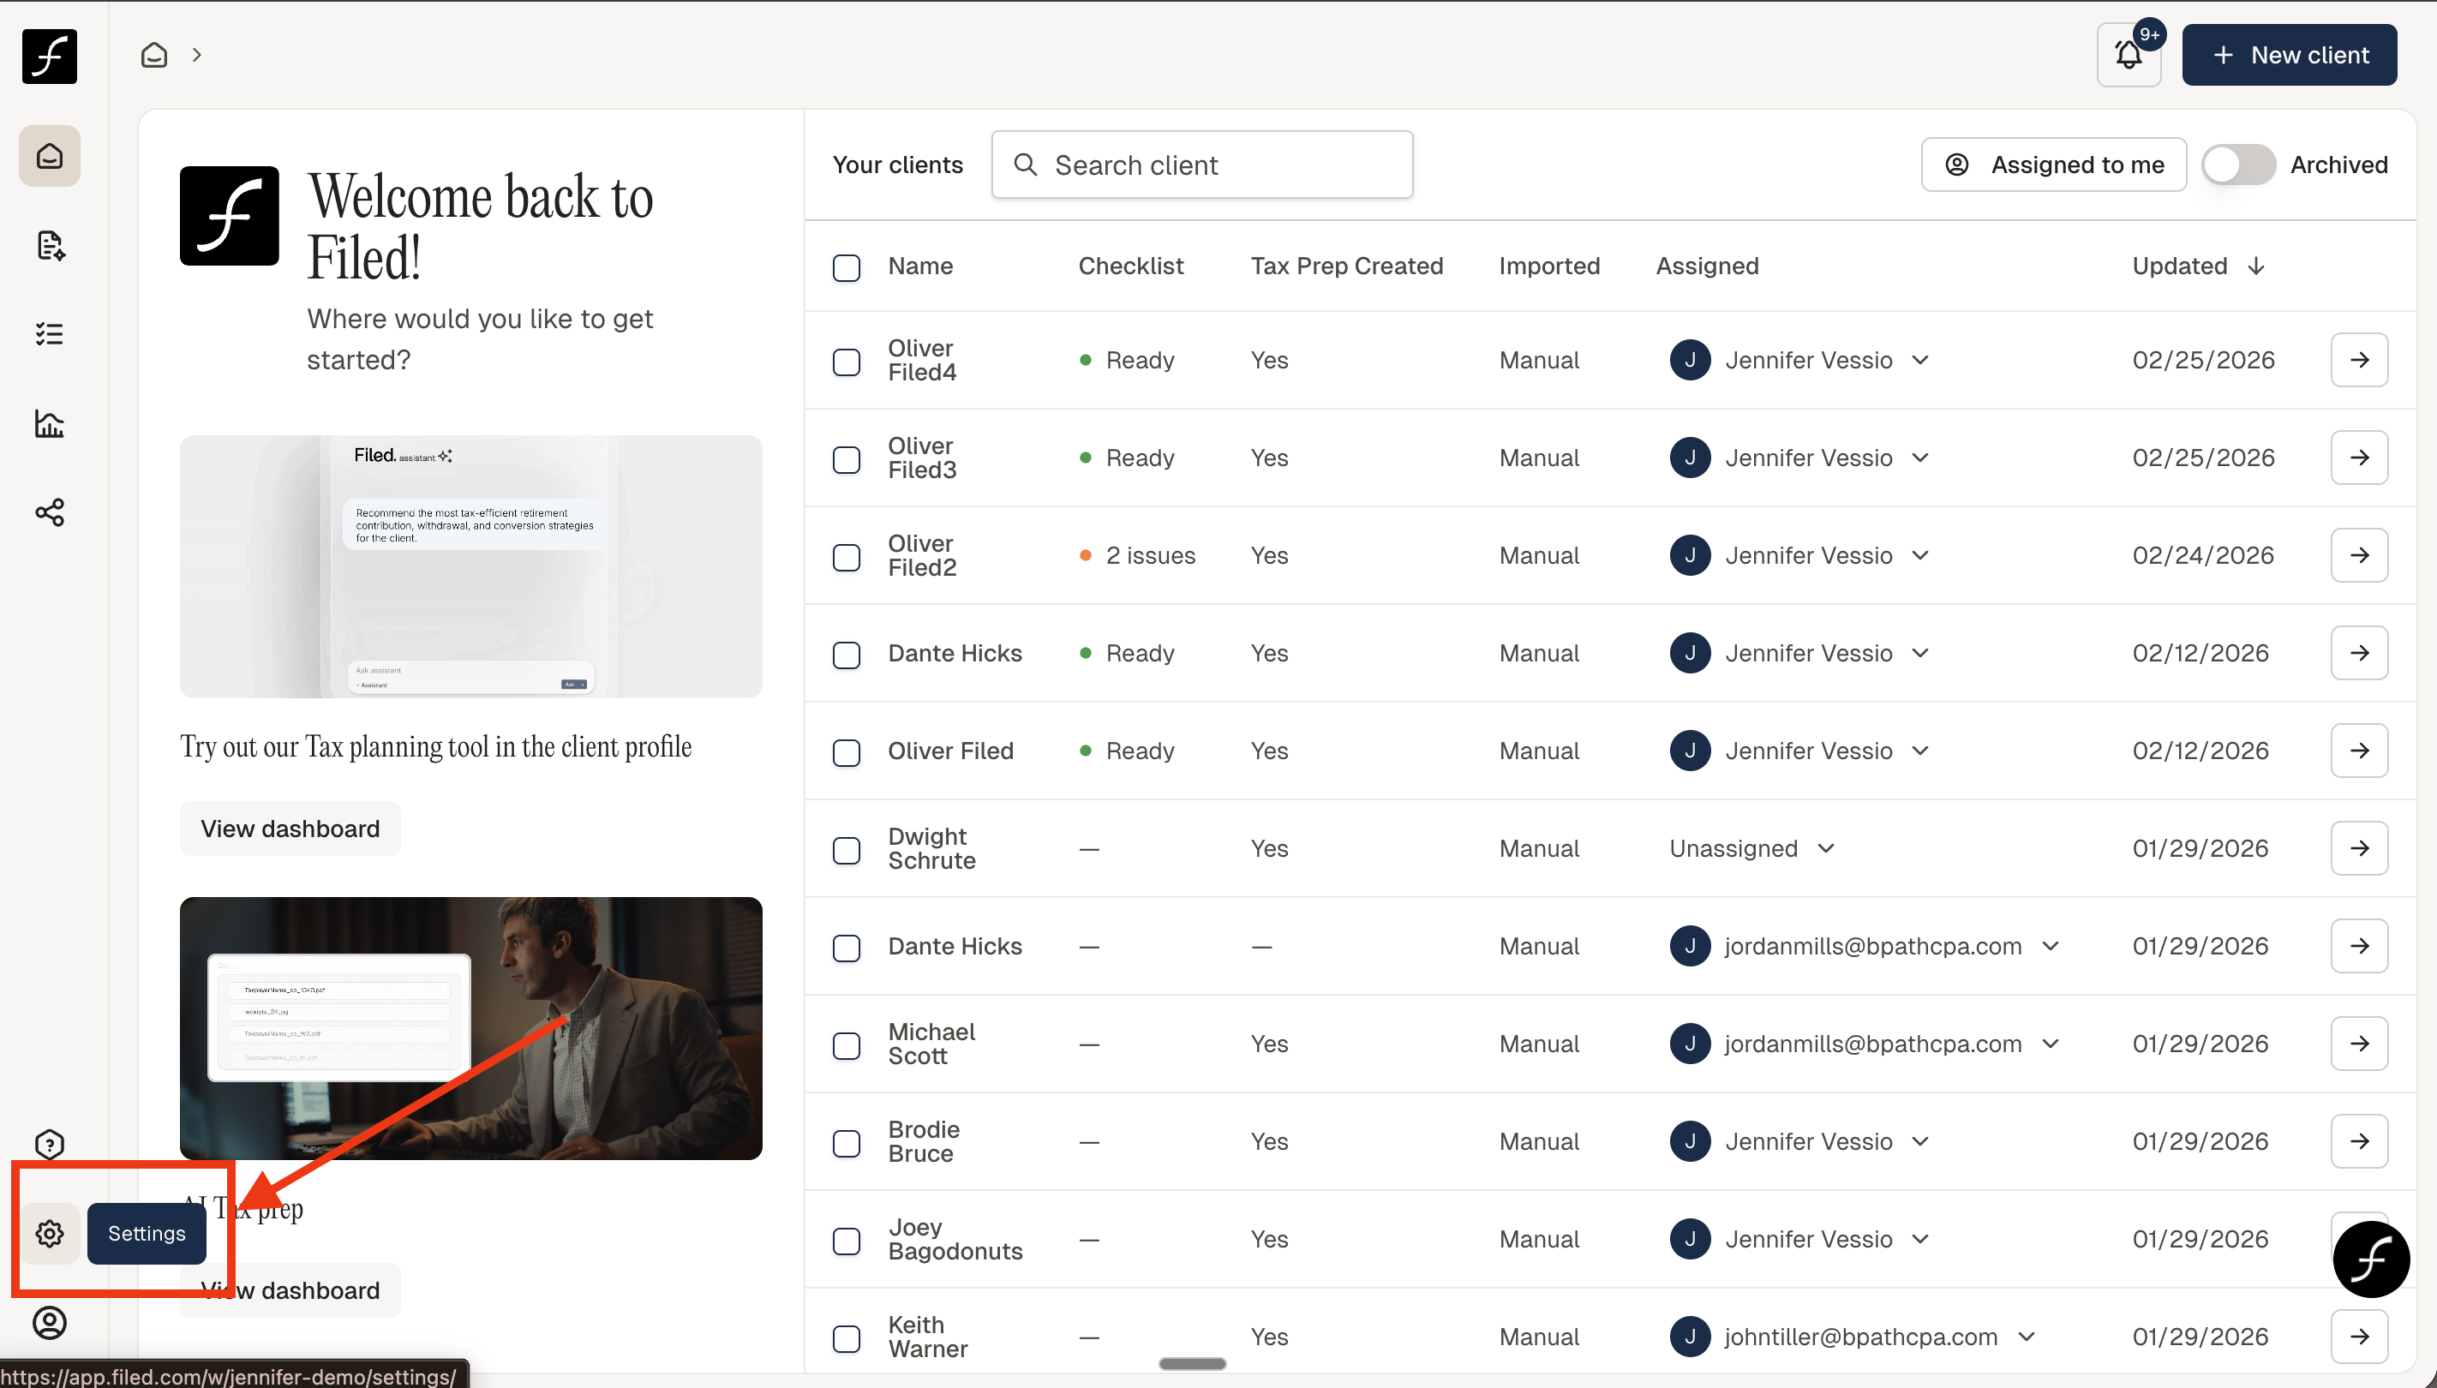This screenshot has height=1388, width=2437.
Task: Select the Dwight Schrute checkbox
Action: pos(847,850)
